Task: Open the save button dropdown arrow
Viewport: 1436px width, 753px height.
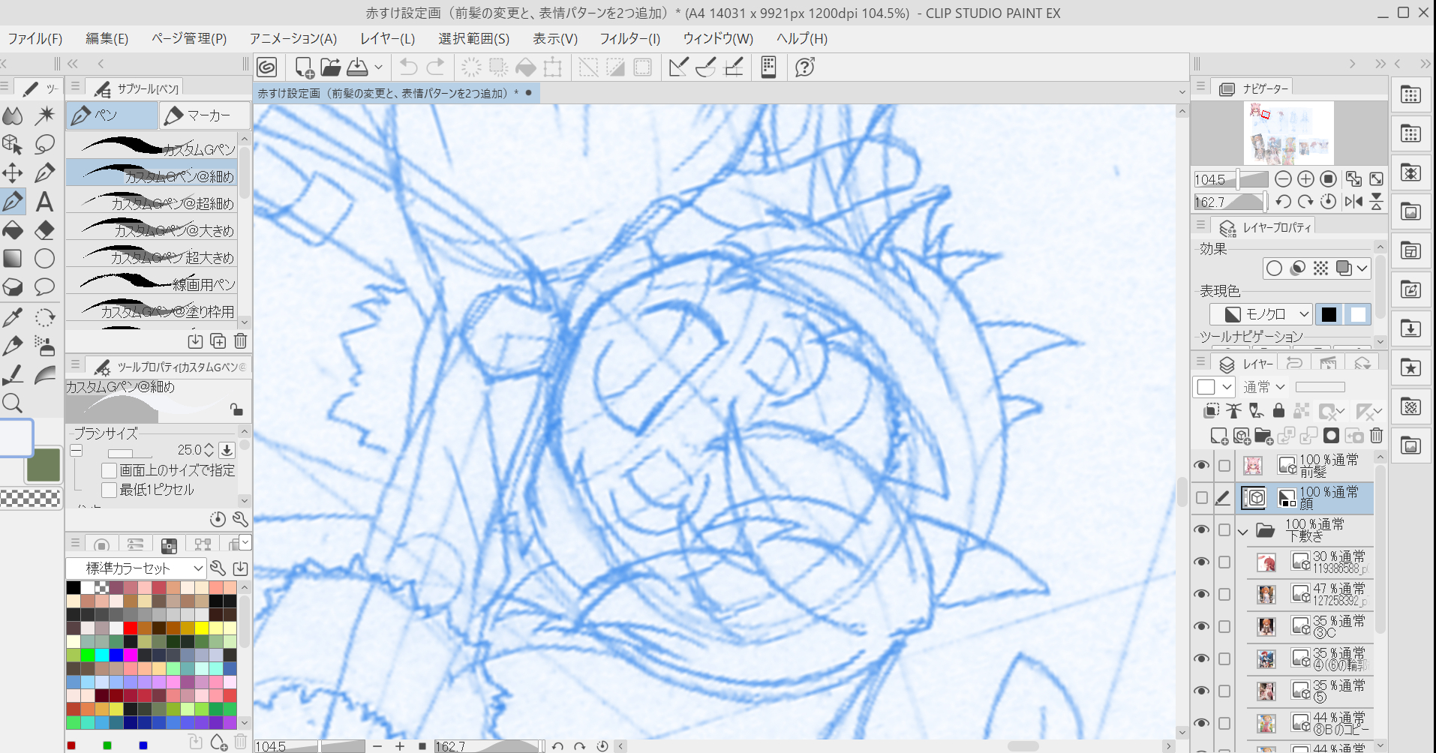Action: pyautogui.click(x=378, y=67)
